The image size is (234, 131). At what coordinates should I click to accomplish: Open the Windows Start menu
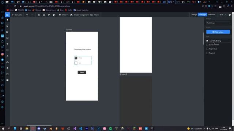pyautogui.click(x=3, y=128)
